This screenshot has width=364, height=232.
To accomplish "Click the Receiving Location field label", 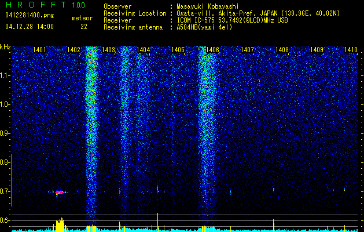I will point(135,13).
